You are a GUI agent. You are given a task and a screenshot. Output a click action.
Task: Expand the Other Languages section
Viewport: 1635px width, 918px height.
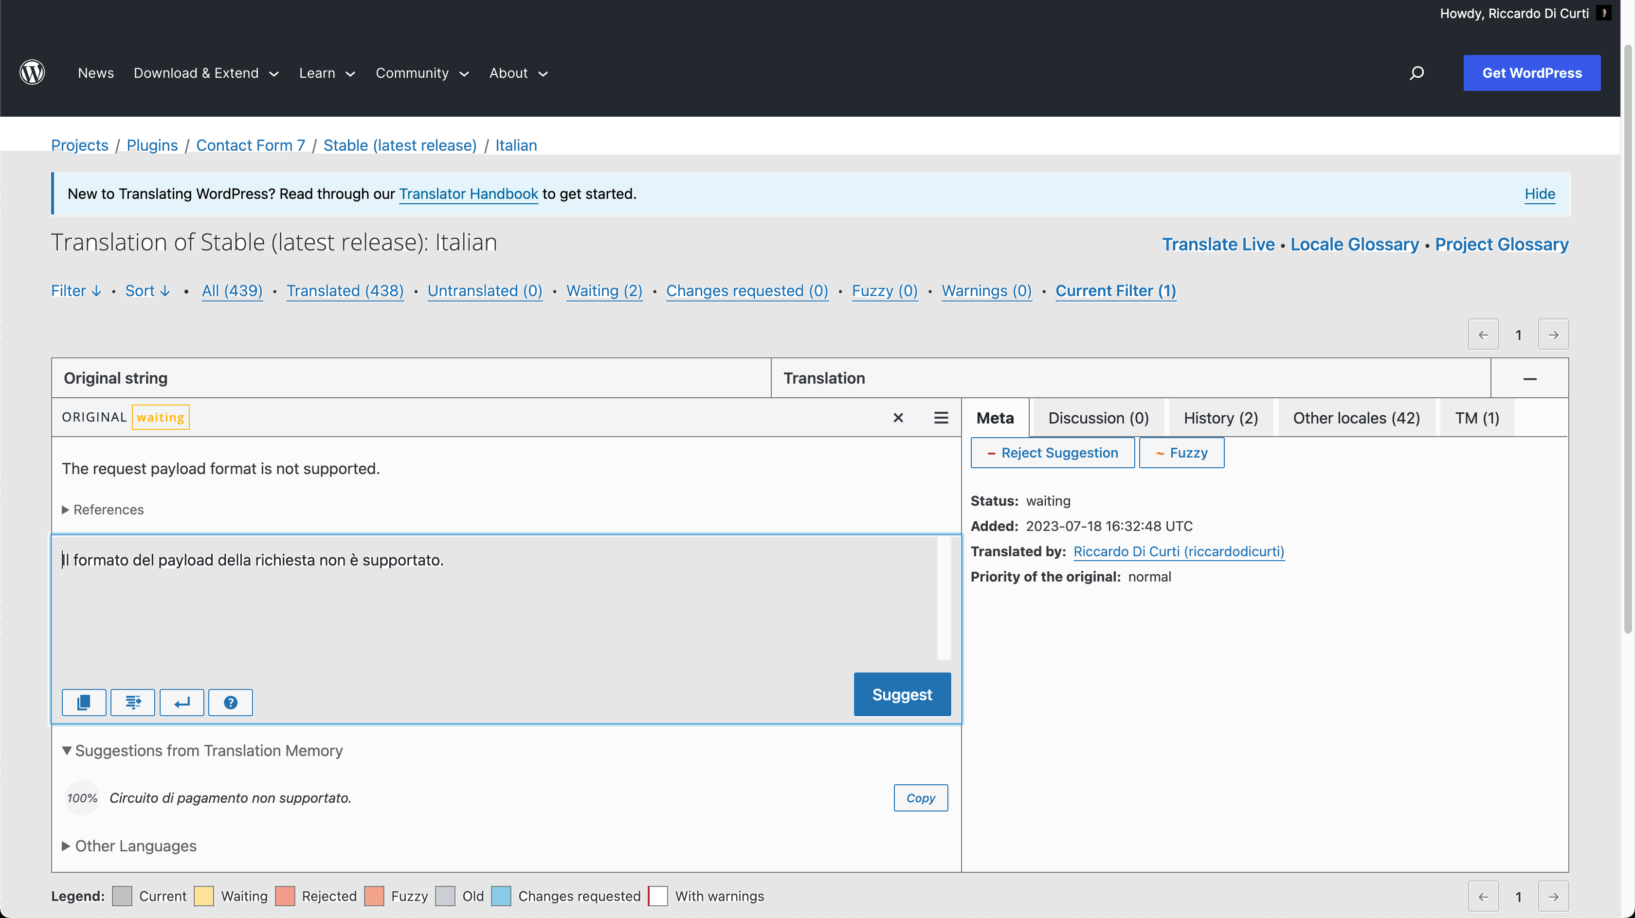click(129, 846)
